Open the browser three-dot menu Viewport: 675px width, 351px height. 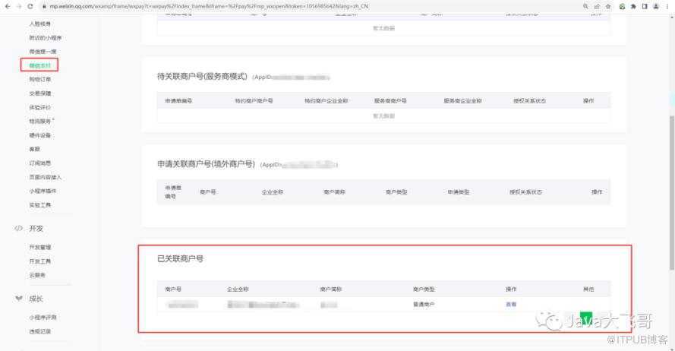(x=667, y=6)
